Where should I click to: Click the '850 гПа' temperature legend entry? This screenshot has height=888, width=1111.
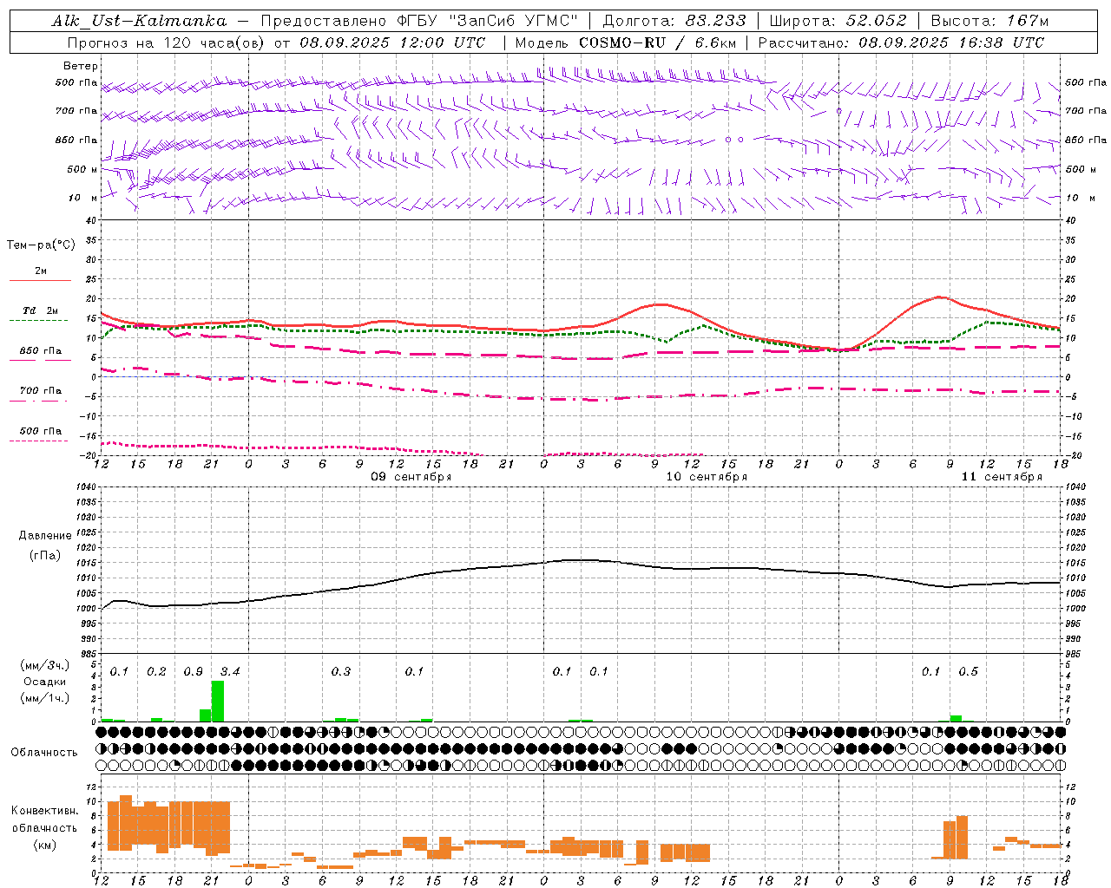pos(41,351)
